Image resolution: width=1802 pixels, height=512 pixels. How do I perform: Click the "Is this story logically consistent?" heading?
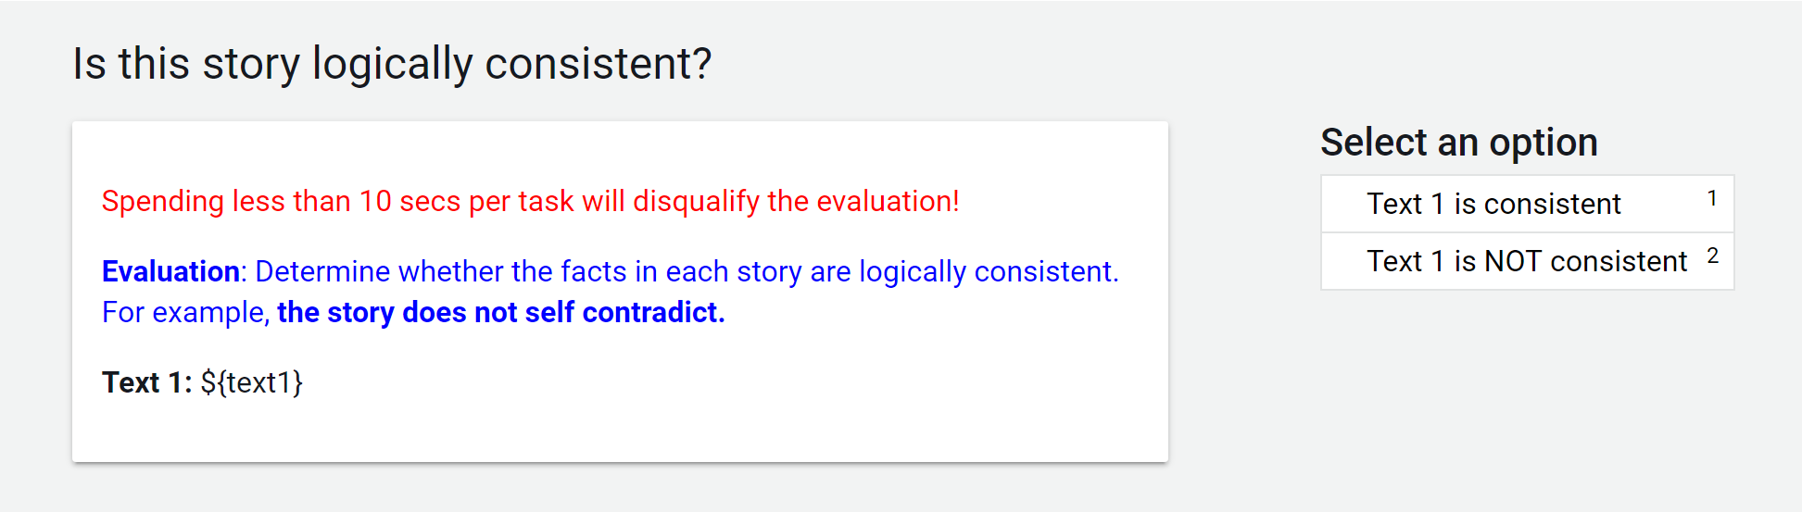[392, 64]
